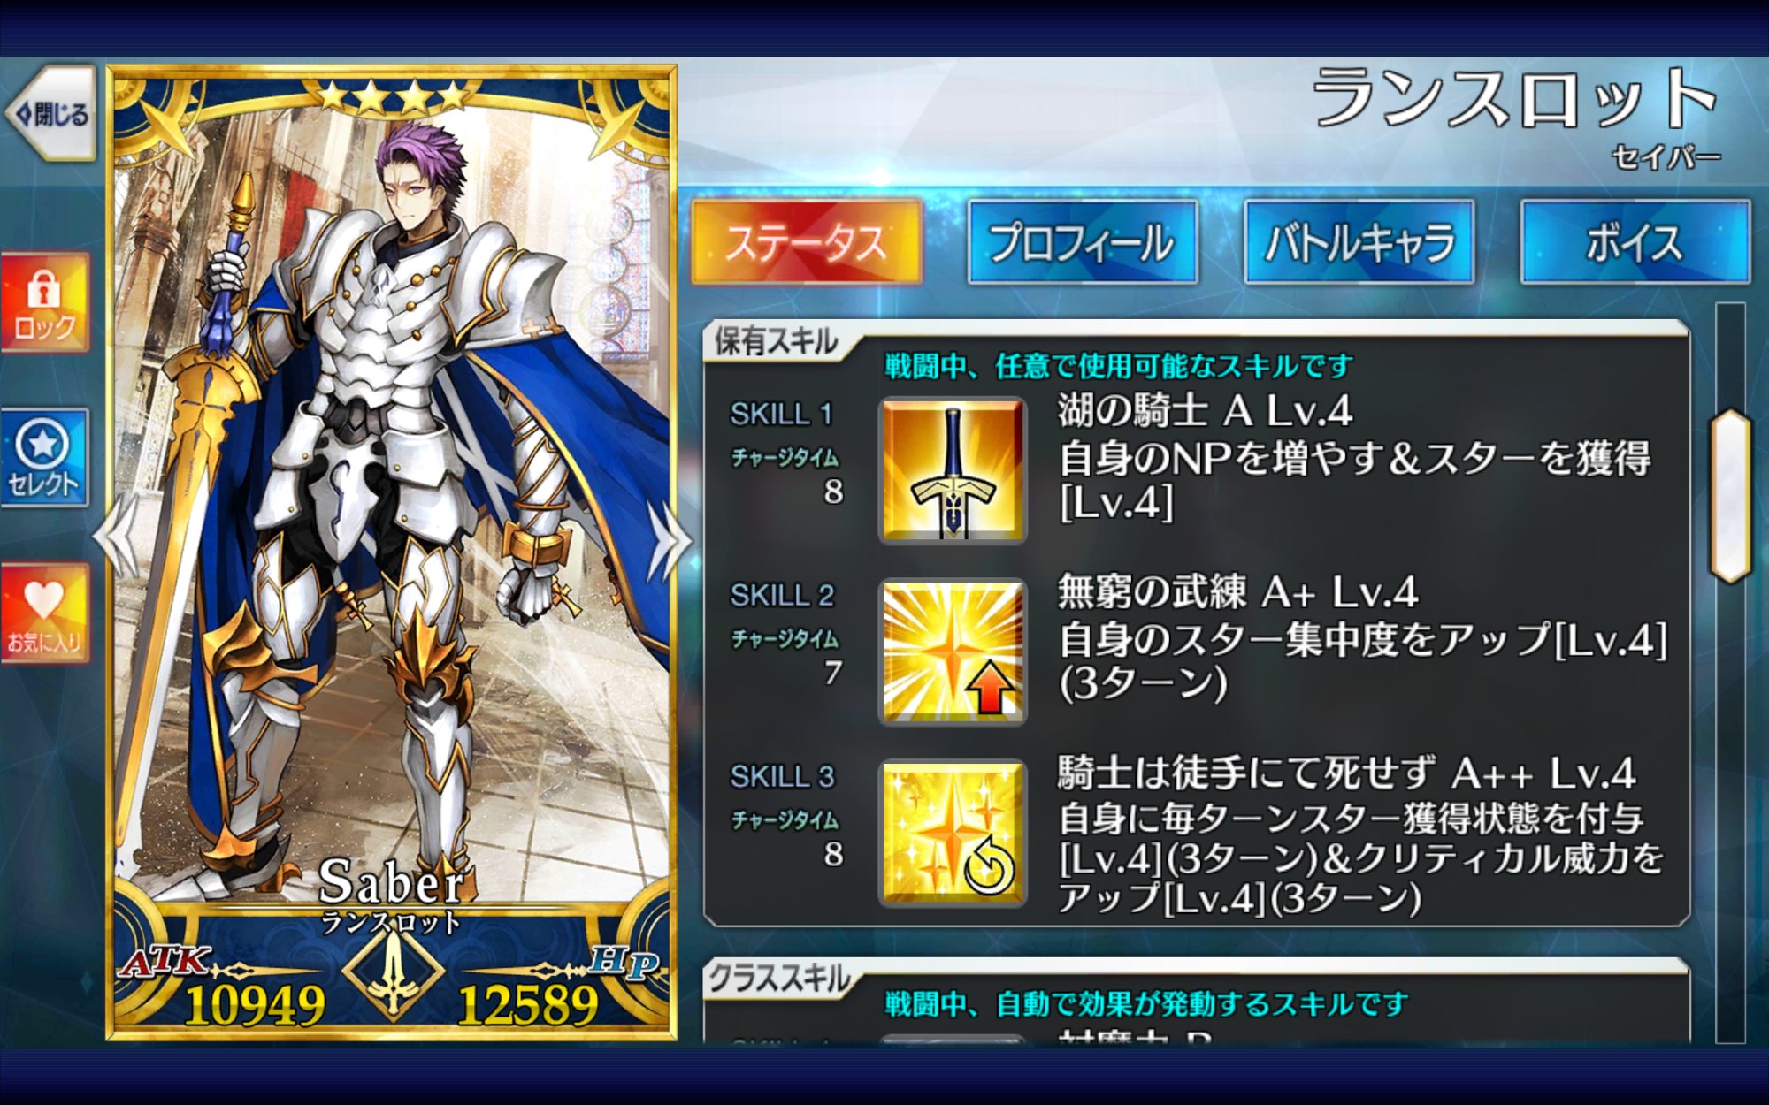Viewport: 1769px width, 1105px height.
Task: Tap the 無窮の武練 star-up skill icon
Action: pos(952,652)
